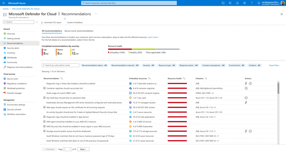
Task: Switch to Secure score recommendations tab
Action: click(79, 31)
